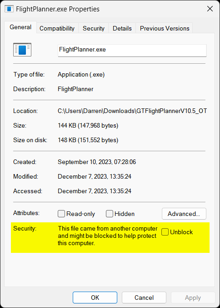Image resolution: width=220 pixels, height=308 pixels.
Task: Click the yellow security warning text
Action: 108,236
